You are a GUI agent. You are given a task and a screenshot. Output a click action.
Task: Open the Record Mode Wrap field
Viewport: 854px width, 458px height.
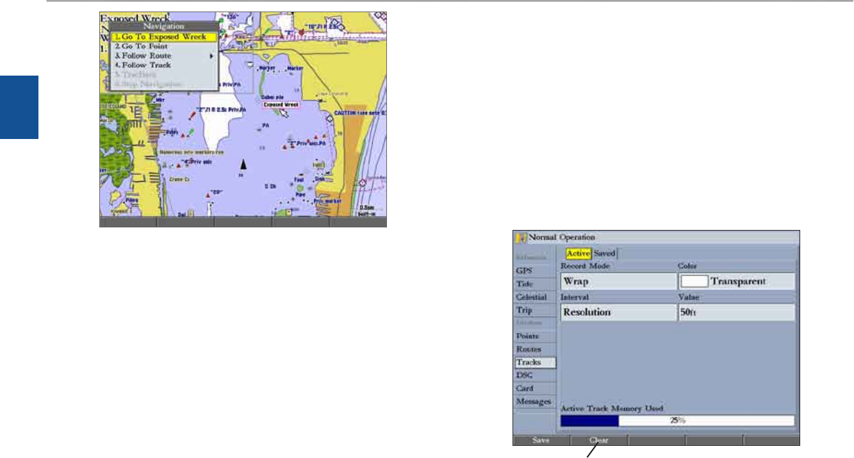point(618,281)
